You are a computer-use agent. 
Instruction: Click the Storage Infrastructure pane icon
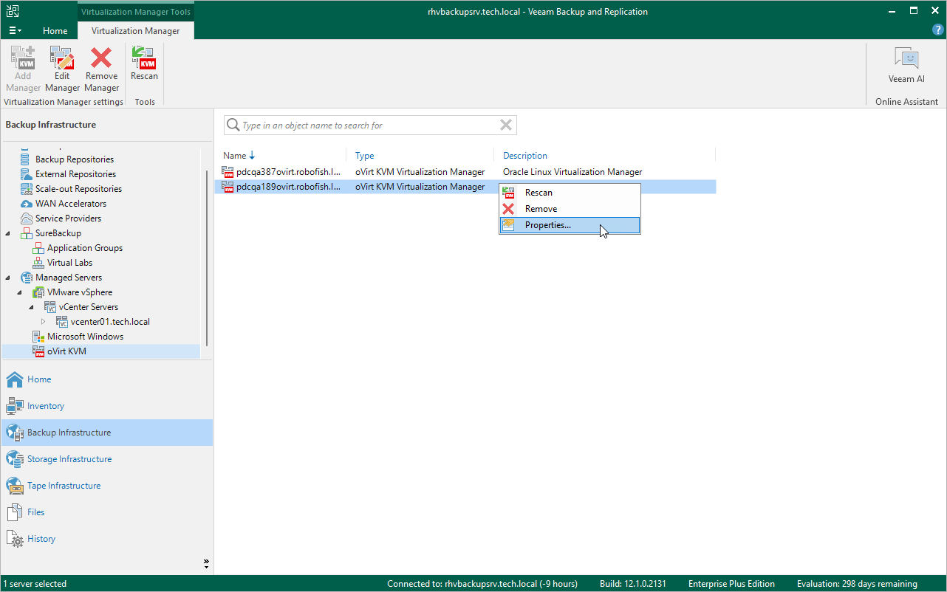click(x=15, y=459)
